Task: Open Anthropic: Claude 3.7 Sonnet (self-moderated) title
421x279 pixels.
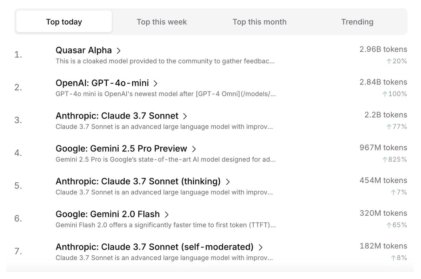Action: (154, 247)
